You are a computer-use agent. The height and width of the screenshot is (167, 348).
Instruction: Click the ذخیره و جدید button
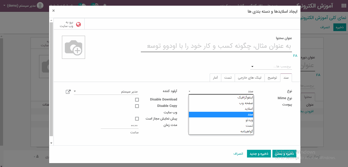pyautogui.click(x=259, y=154)
